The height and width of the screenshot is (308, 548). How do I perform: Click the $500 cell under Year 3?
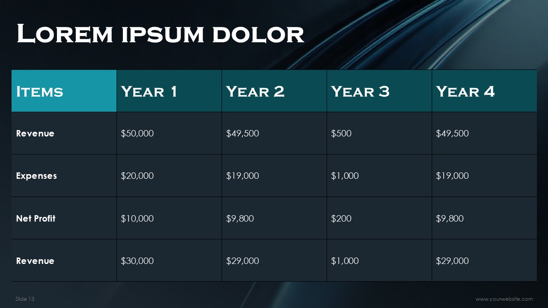341,133
